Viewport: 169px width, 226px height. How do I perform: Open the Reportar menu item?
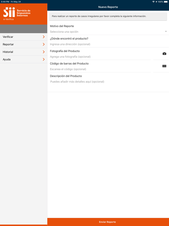pyautogui.click(x=23, y=44)
